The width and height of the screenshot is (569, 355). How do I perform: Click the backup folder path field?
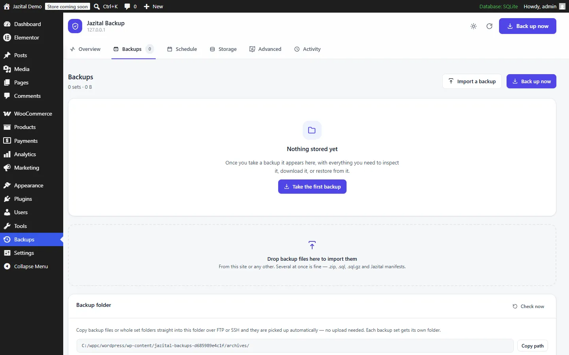click(x=295, y=346)
